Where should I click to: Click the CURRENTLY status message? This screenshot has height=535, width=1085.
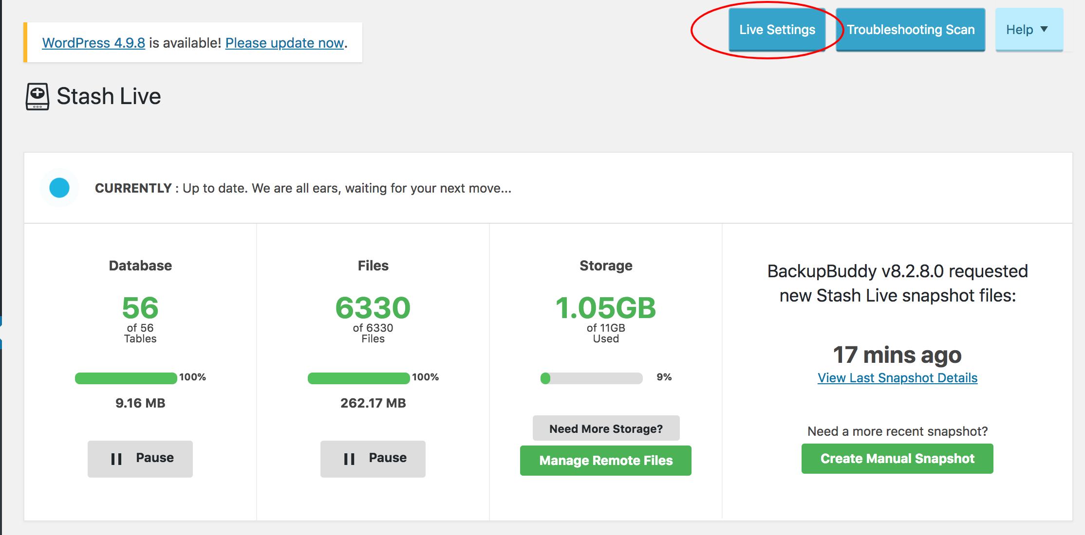coord(303,188)
